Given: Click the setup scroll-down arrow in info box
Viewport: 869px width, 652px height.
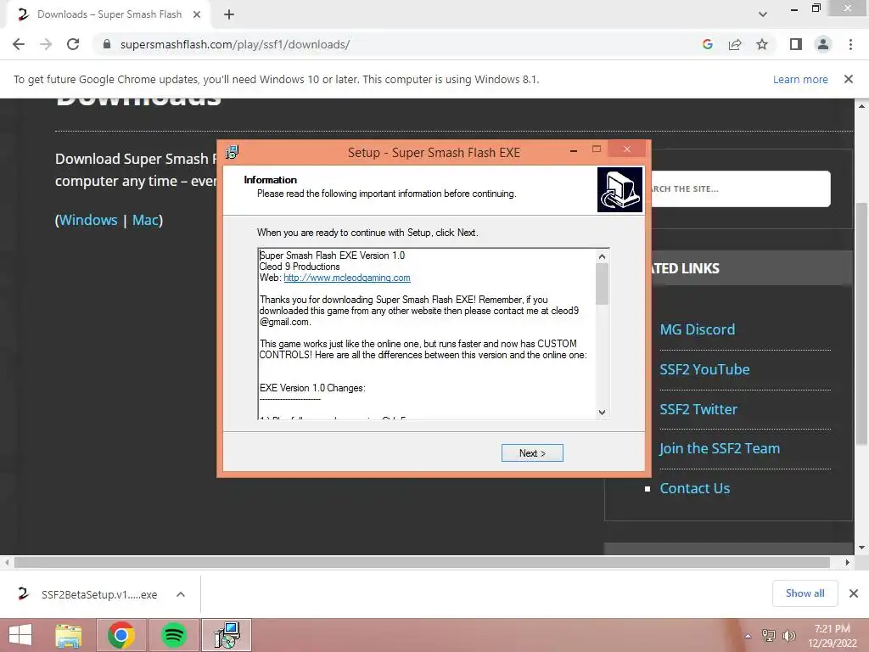Looking at the screenshot, I should (602, 413).
